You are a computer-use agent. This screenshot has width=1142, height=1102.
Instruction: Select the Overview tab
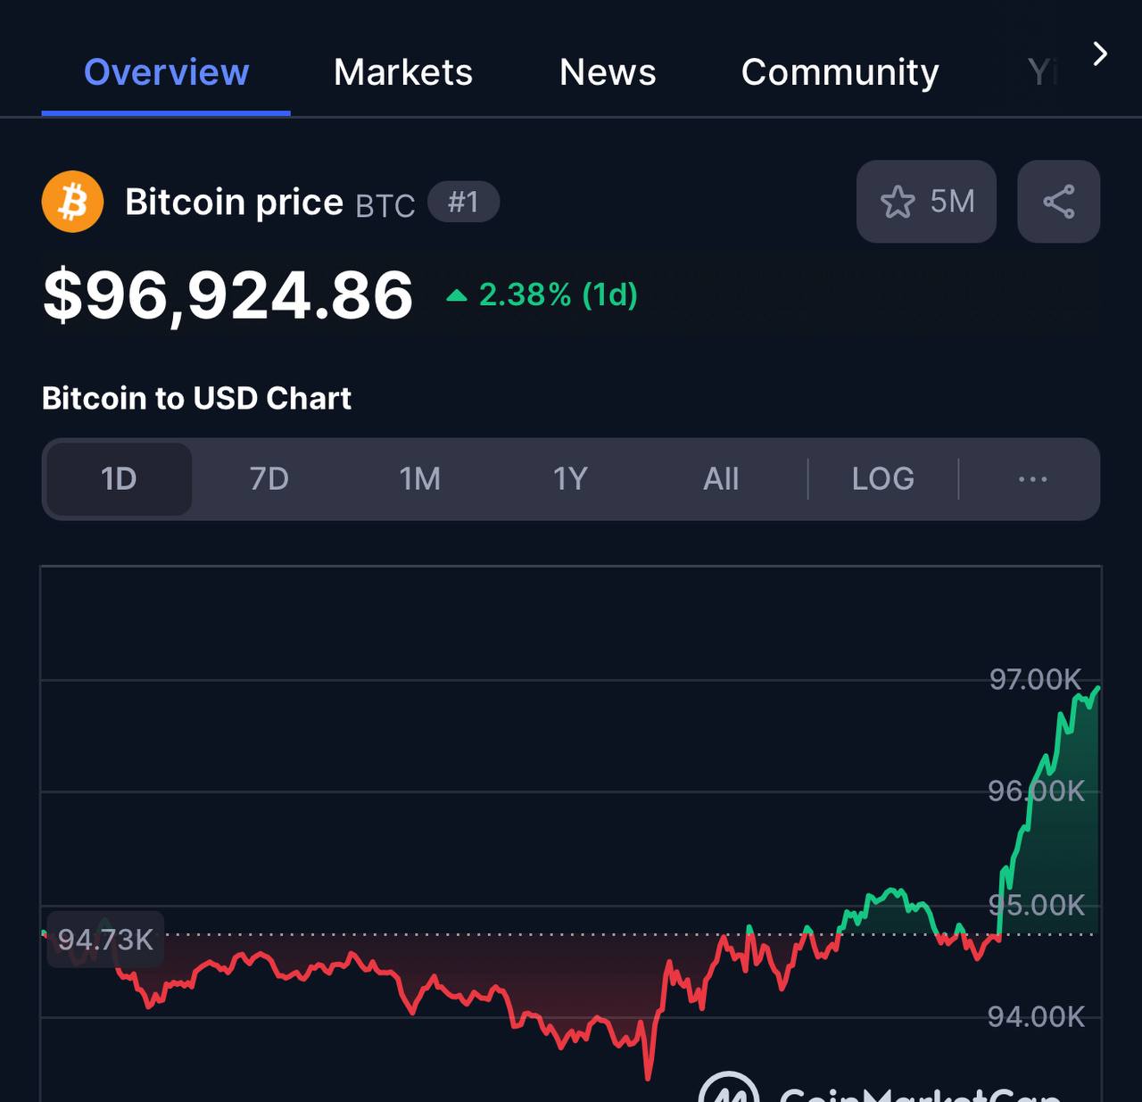pyautogui.click(x=166, y=72)
